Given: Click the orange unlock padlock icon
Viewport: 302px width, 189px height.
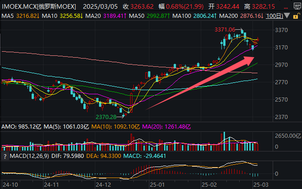Looking at the screenshot, I should (x=297, y=16).
